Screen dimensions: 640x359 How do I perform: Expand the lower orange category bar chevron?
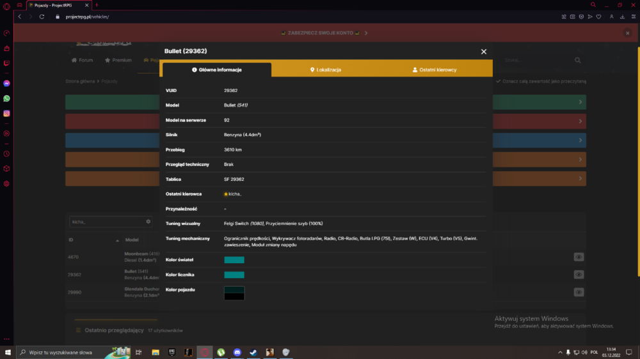[580, 178]
